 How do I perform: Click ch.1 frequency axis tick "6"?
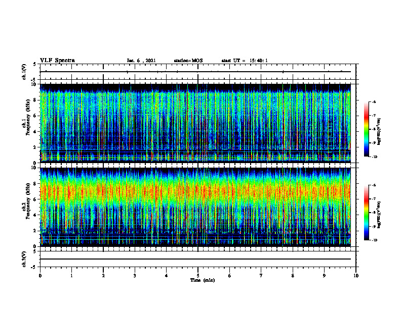[x=35, y=116]
